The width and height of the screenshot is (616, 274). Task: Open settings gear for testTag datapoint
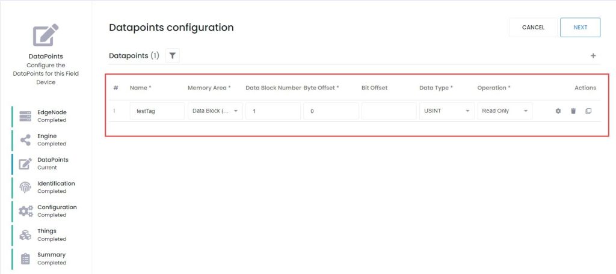coord(558,111)
